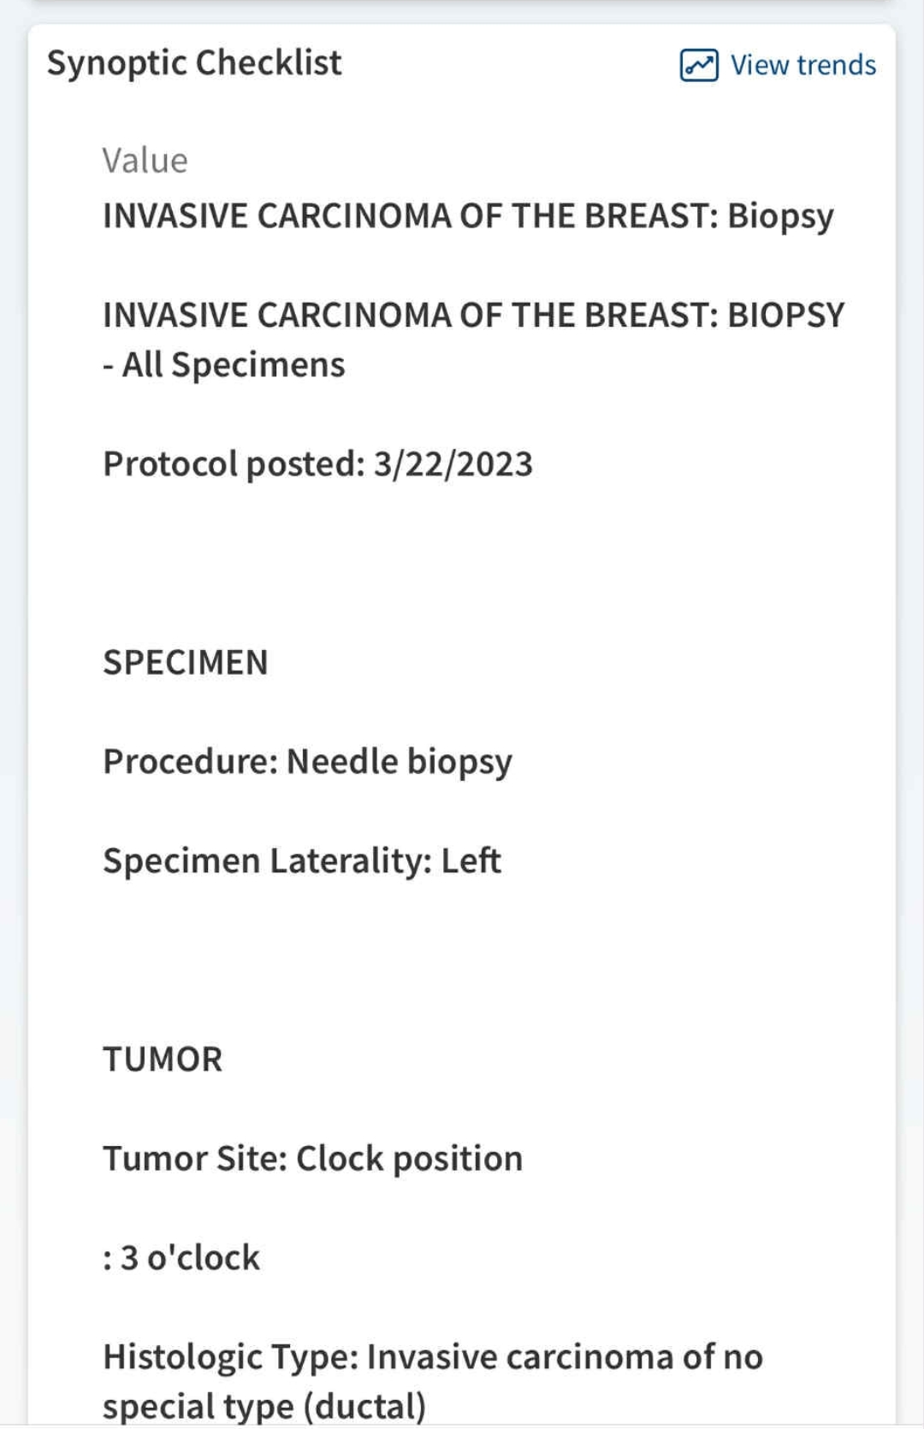924x1429 pixels.
Task: Click the uppercase BREAST: BIOPSY title line
Action: (x=473, y=315)
